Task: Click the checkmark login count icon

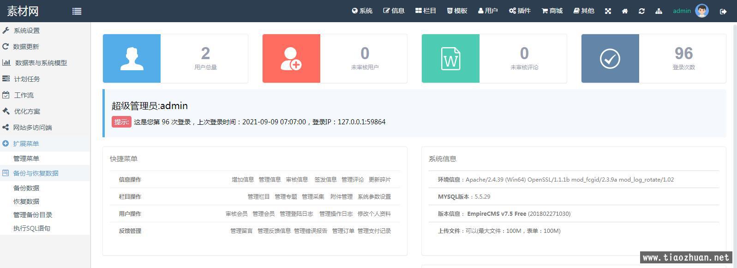Action: (x=610, y=59)
